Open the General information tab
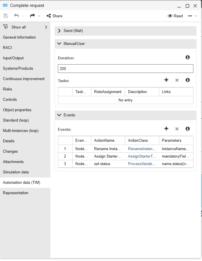 pyautogui.click(x=19, y=37)
